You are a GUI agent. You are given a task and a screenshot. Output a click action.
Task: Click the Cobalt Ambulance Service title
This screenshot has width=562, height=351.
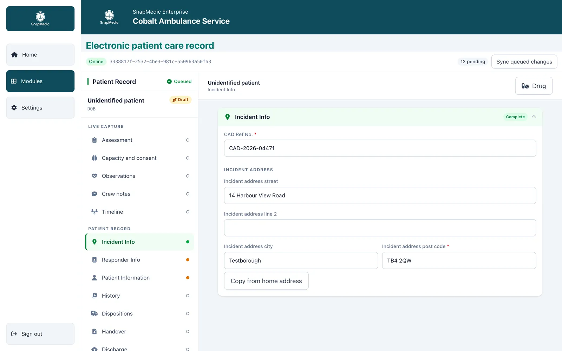click(181, 21)
